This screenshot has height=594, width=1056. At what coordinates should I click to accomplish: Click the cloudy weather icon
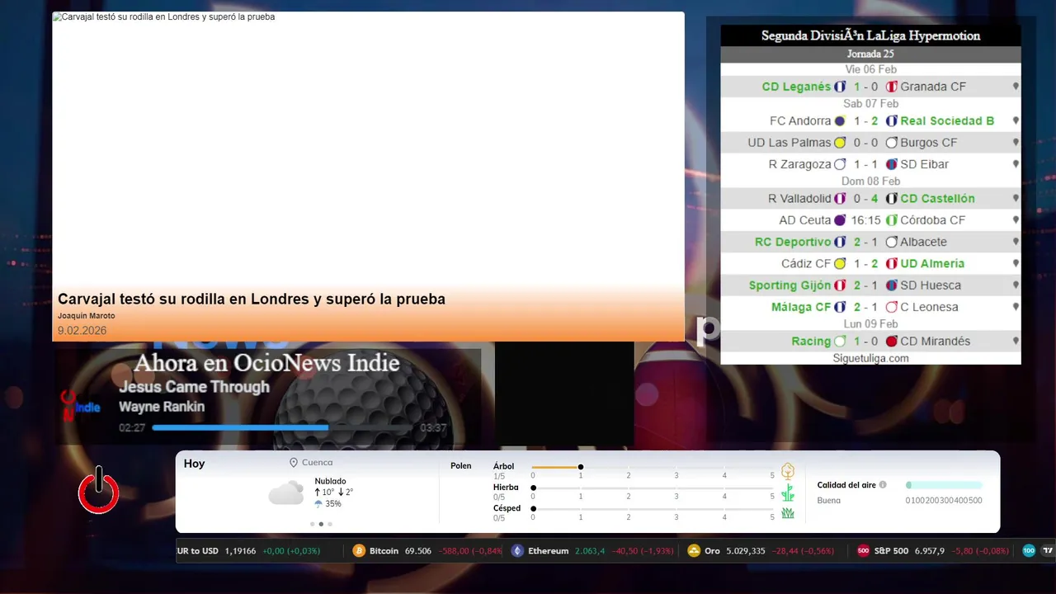coord(286,493)
